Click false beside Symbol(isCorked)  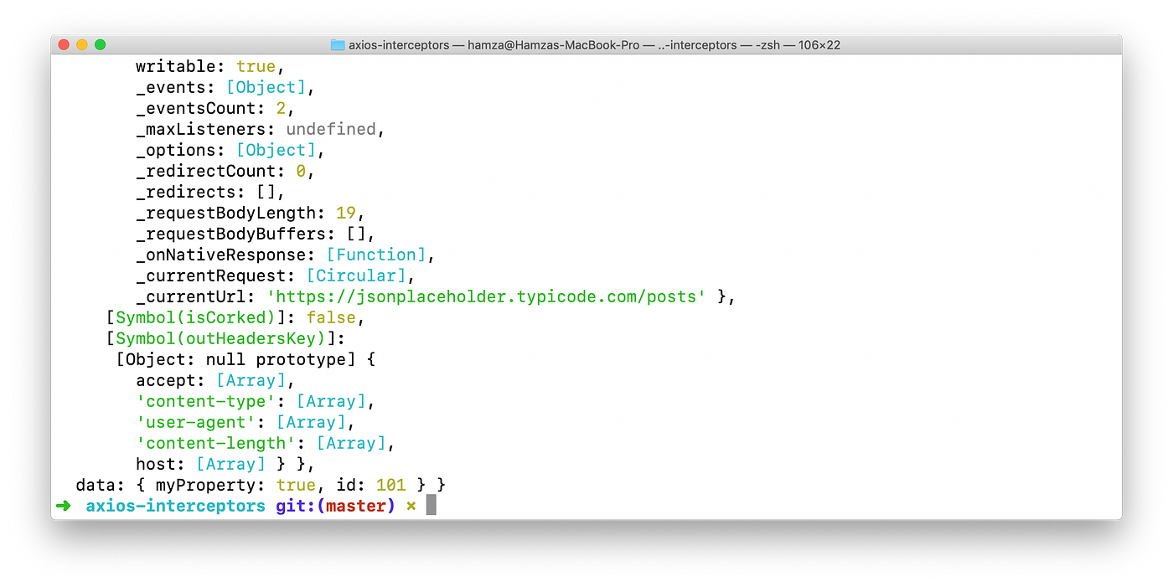point(331,317)
